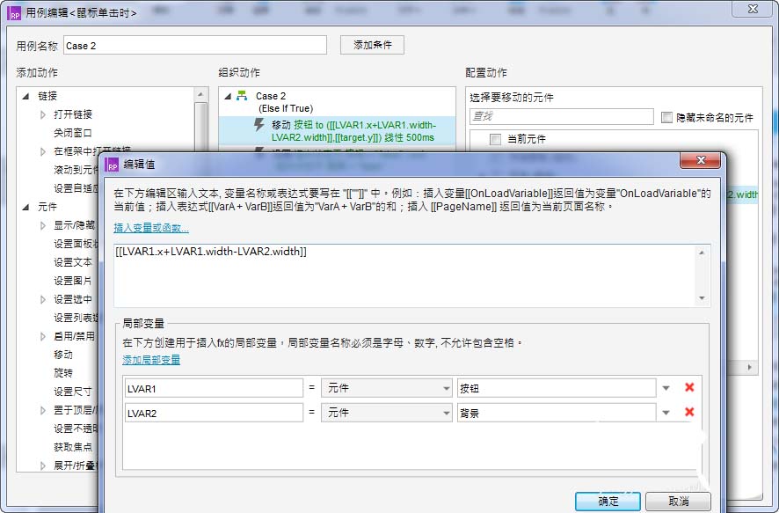Image resolution: width=779 pixels, height=513 pixels.
Task: Delete the LVAR2 row with its red X icon
Action: [689, 412]
